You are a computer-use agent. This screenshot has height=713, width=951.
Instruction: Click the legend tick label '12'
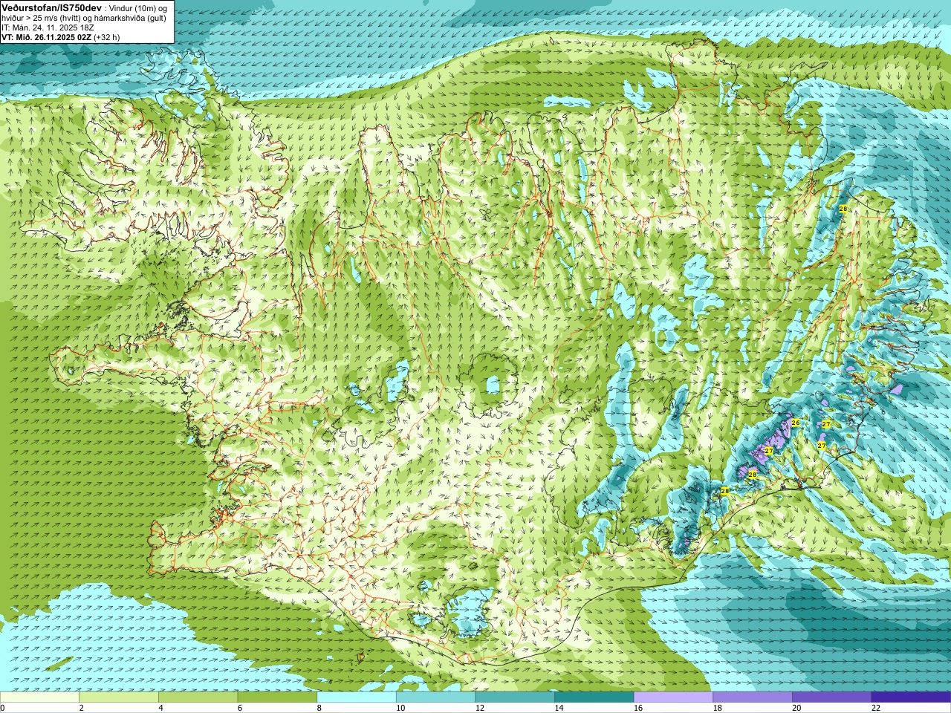(x=480, y=708)
